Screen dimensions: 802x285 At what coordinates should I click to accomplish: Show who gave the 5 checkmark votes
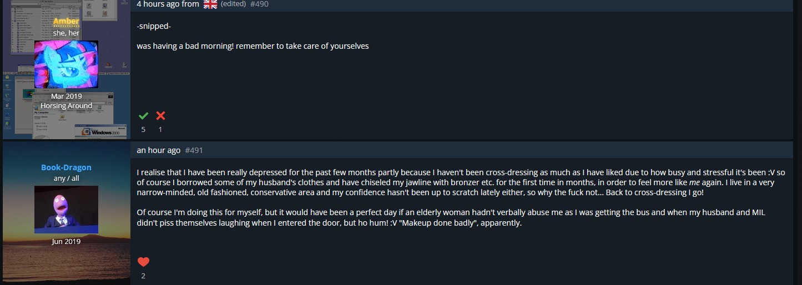pos(143,130)
